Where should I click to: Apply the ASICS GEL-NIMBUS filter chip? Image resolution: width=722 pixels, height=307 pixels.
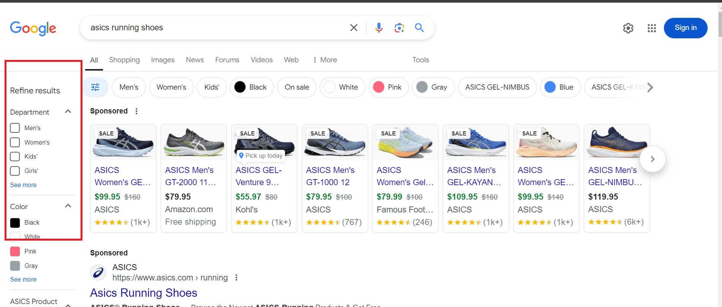tap(497, 87)
